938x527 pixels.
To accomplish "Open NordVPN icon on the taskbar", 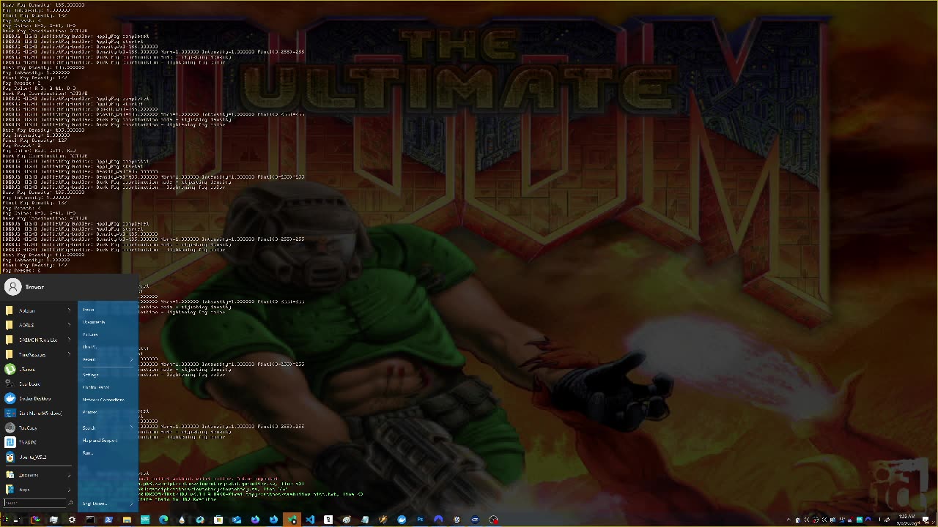I will pyautogui.click(x=439, y=520).
